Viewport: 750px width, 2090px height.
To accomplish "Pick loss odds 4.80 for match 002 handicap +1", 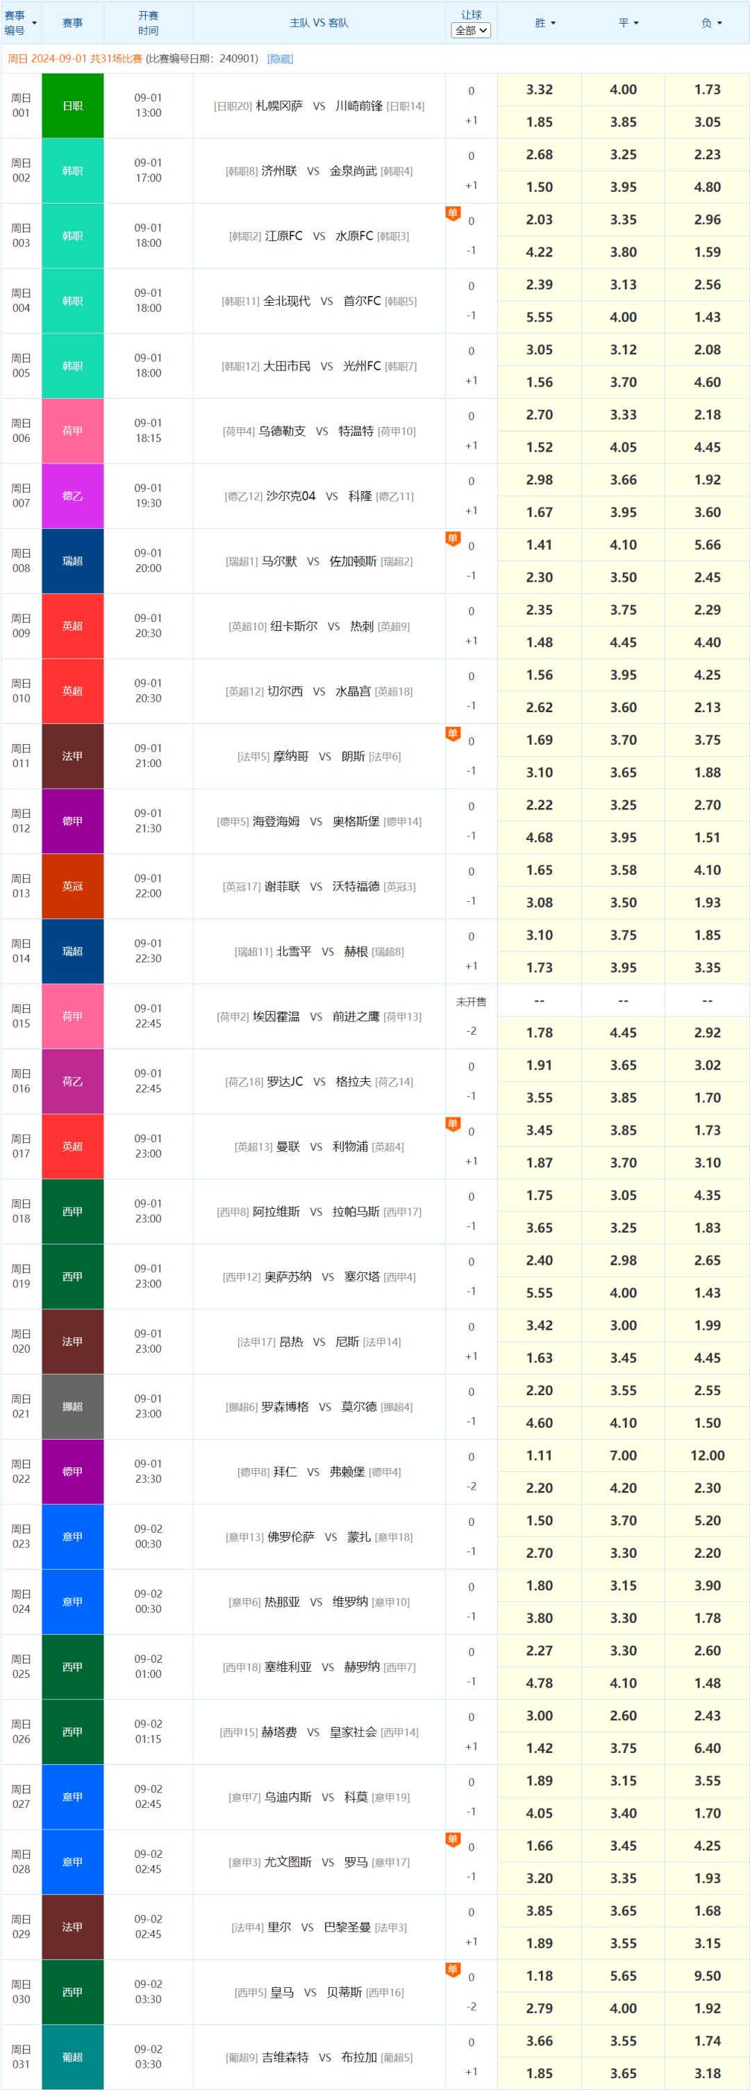I will (707, 187).
